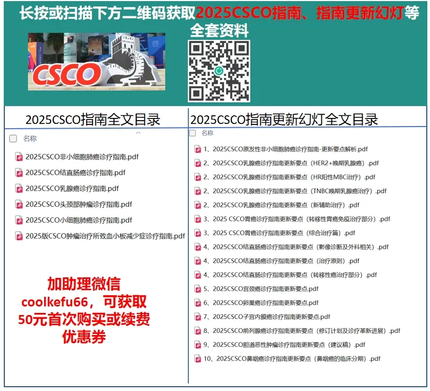Select text 原发性非小细胞肺癌诊疗指南-更新要点解析.pdf

[285, 149]
